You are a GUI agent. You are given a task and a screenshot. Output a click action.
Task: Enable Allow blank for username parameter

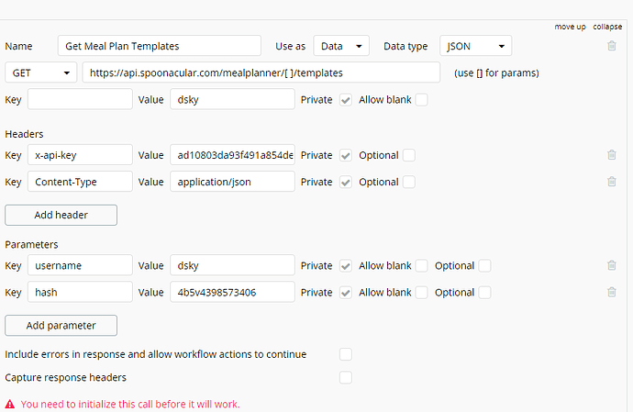click(x=421, y=265)
